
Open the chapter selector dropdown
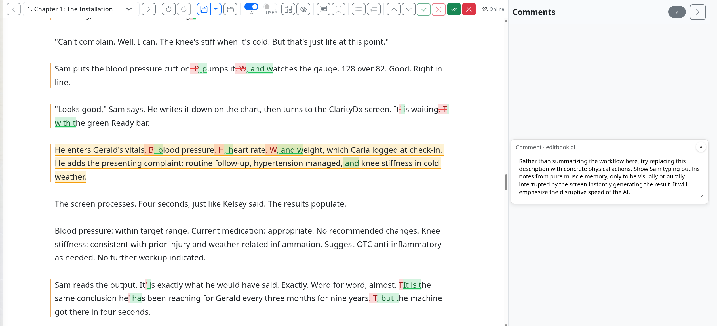click(x=81, y=9)
